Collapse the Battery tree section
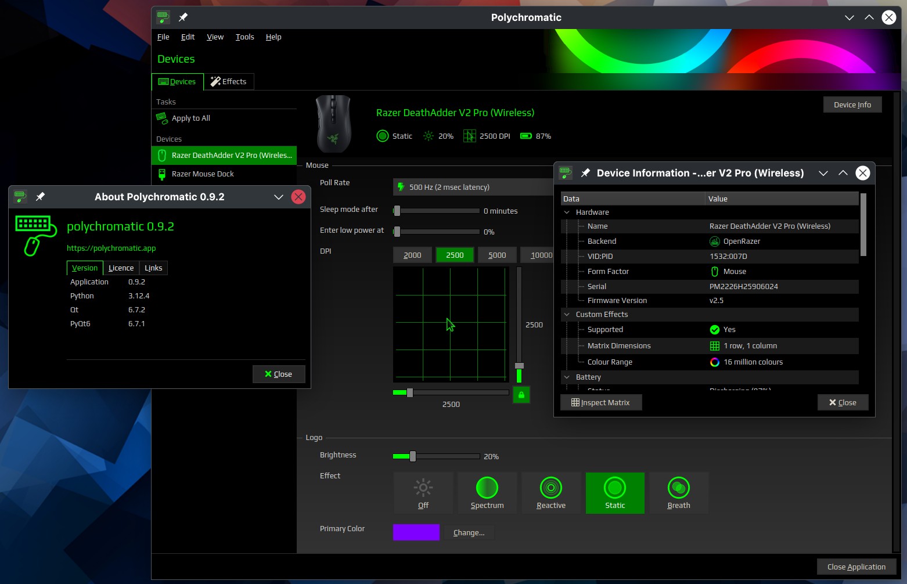Image resolution: width=907 pixels, height=584 pixels. (x=567, y=377)
